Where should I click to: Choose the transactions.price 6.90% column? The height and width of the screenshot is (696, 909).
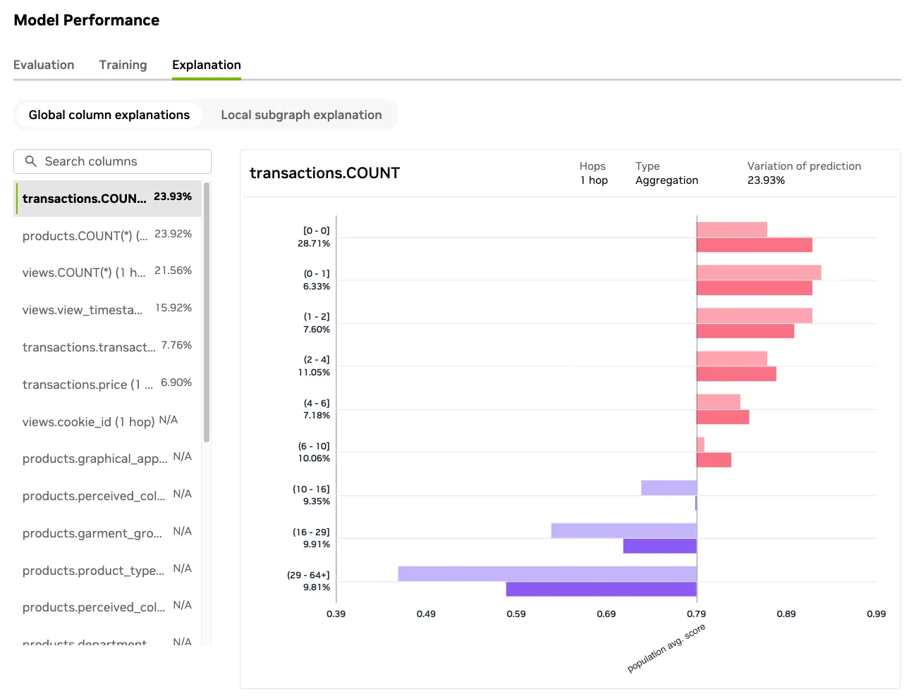point(107,385)
